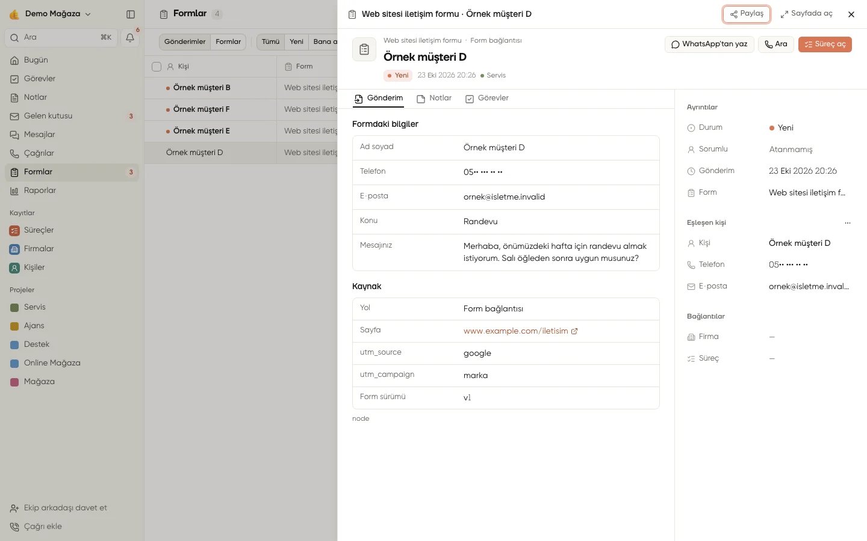Open Mesajlar in the sidebar

(x=72, y=135)
